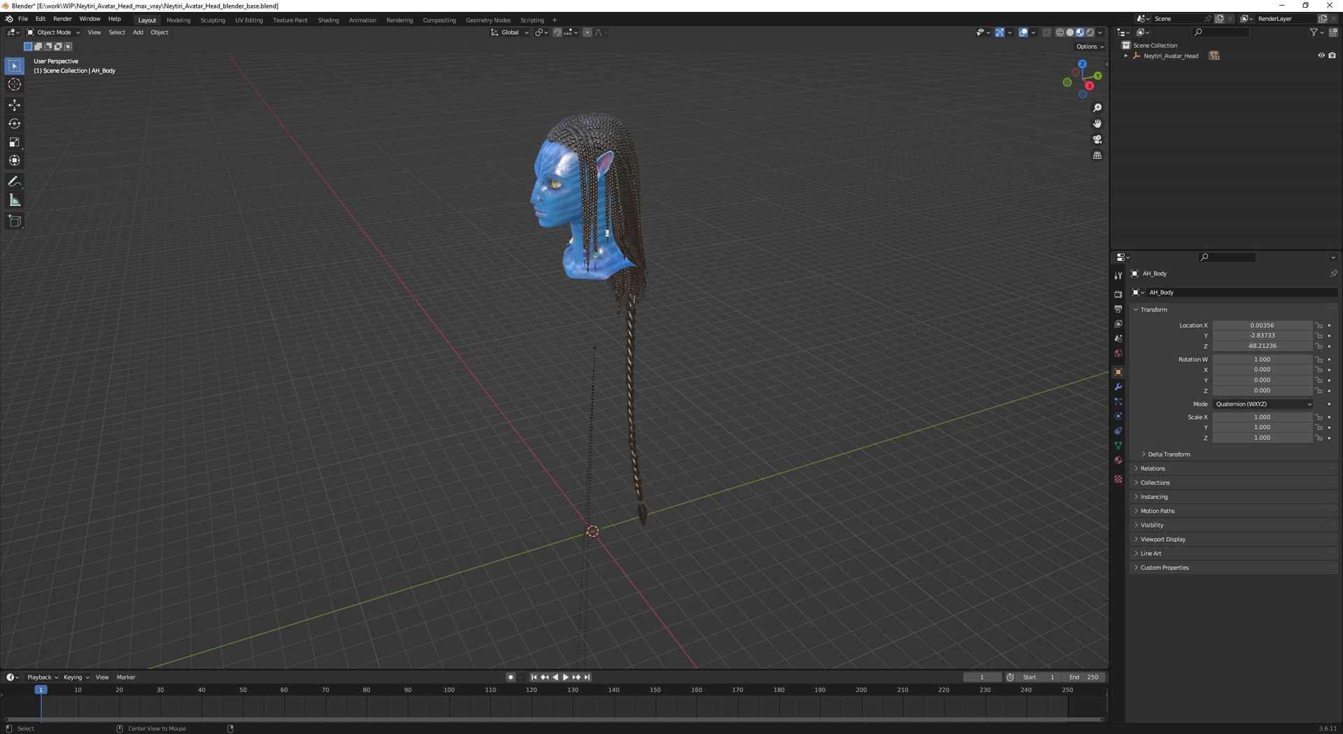The width and height of the screenshot is (1343, 734).
Task: Select the Rotate tool
Action: pyautogui.click(x=15, y=124)
